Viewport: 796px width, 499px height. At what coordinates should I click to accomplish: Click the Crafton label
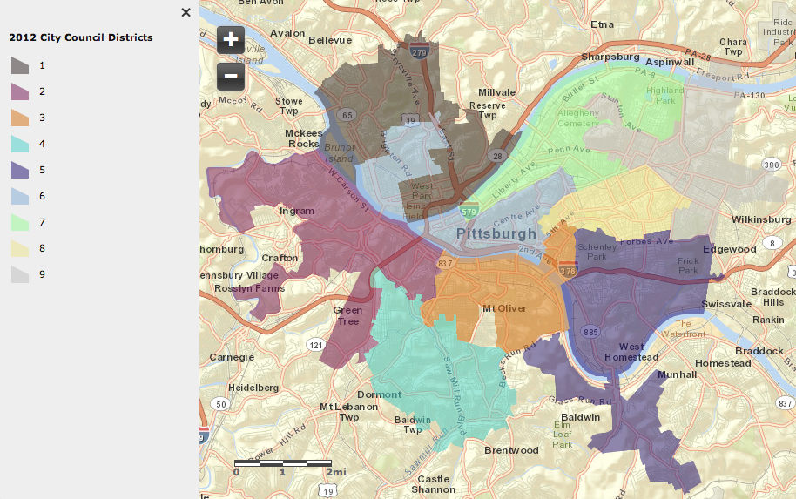click(x=280, y=258)
